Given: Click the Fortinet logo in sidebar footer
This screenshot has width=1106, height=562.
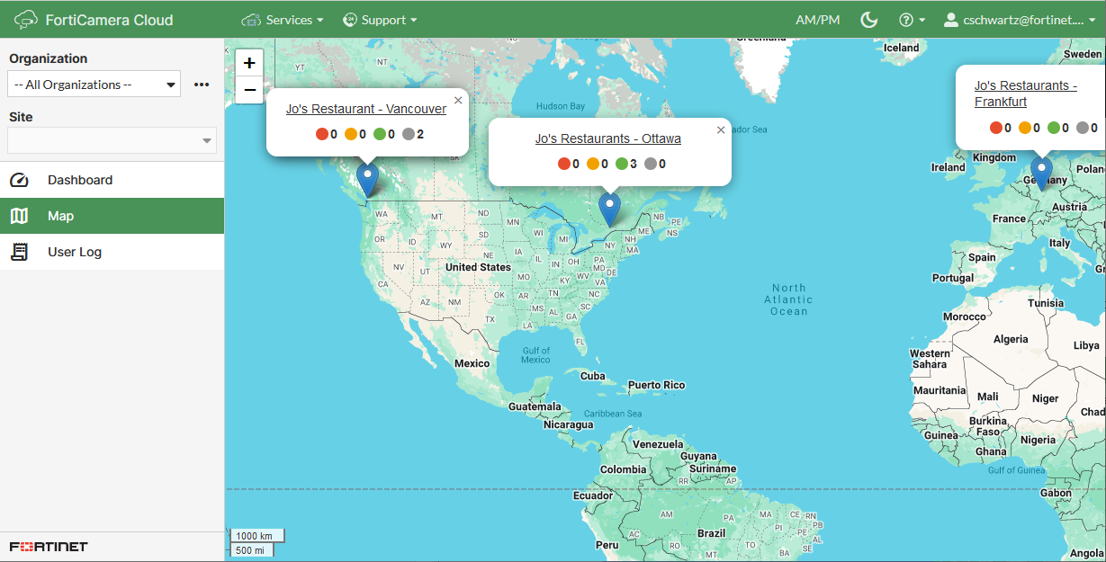Looking at the screenshot, I should [49, 547].
